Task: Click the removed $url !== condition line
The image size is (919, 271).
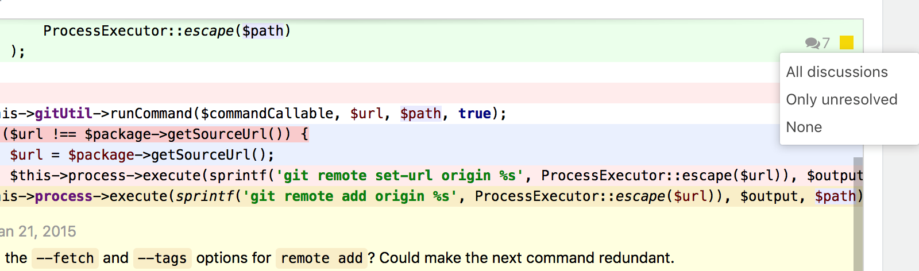Action: click(155, 134)
